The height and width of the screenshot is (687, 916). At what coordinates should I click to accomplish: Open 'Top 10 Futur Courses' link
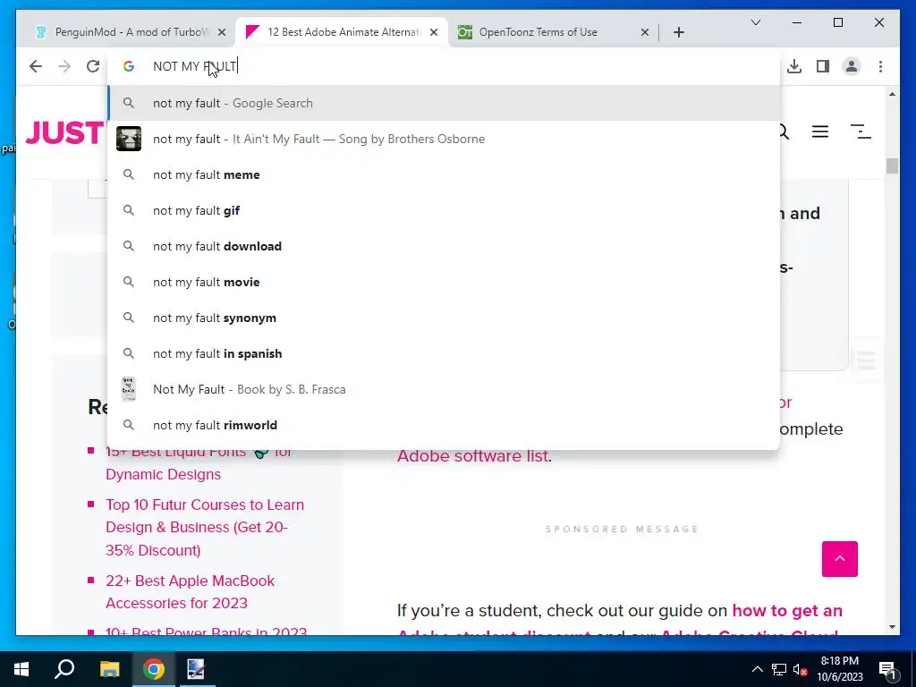click(x=205, y=528)
